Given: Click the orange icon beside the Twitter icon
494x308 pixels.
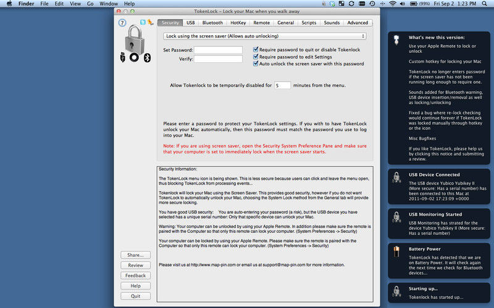Looking at the screenshot, I should [150, 22].
